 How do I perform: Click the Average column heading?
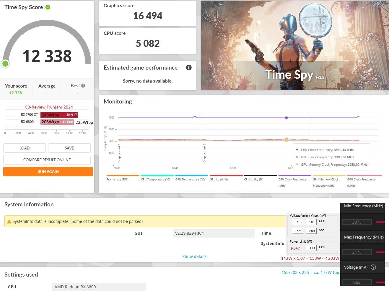click(47, 86)
